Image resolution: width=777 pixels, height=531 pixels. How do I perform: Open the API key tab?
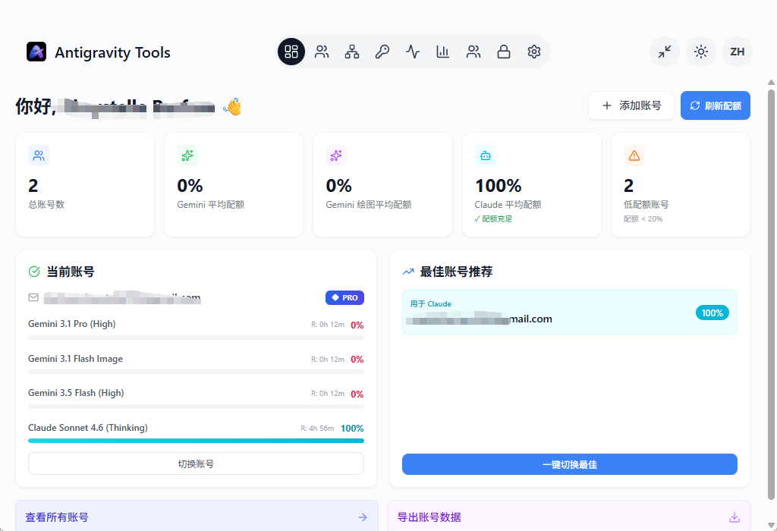click(382, 52)
